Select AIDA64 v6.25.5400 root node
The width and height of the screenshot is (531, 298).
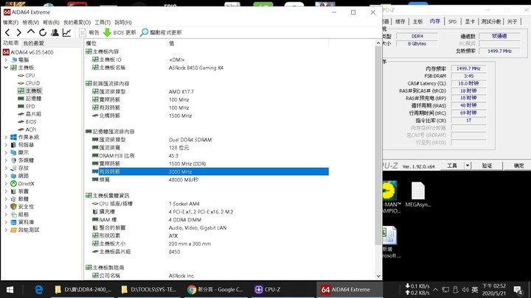point(32,52)
